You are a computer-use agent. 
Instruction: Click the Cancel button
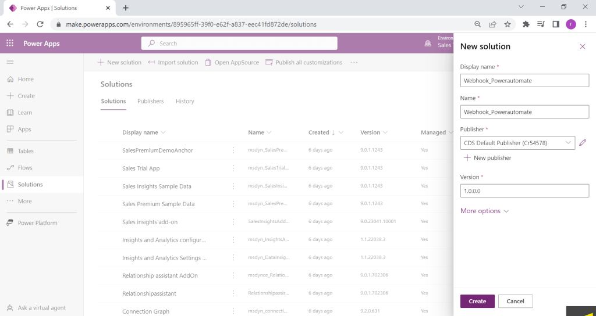[x=515, y=301]
